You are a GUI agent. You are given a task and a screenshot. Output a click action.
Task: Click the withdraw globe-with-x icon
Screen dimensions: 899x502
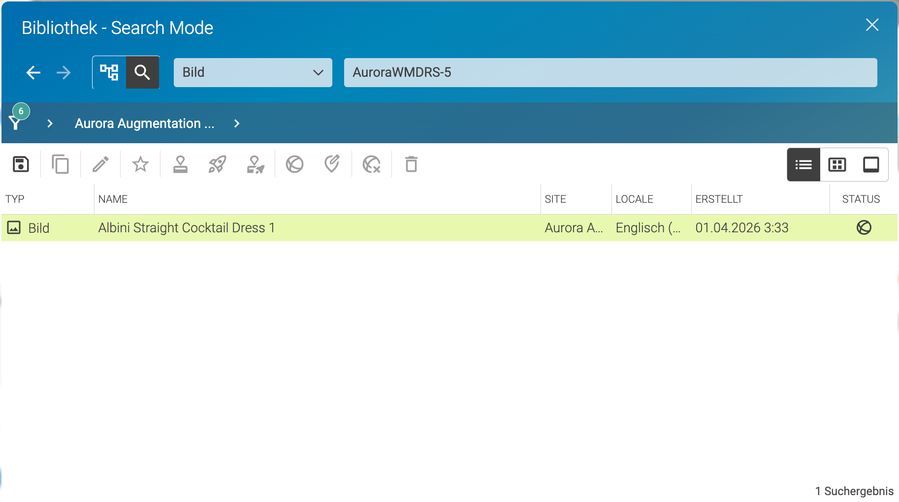(x=371, y=164)
